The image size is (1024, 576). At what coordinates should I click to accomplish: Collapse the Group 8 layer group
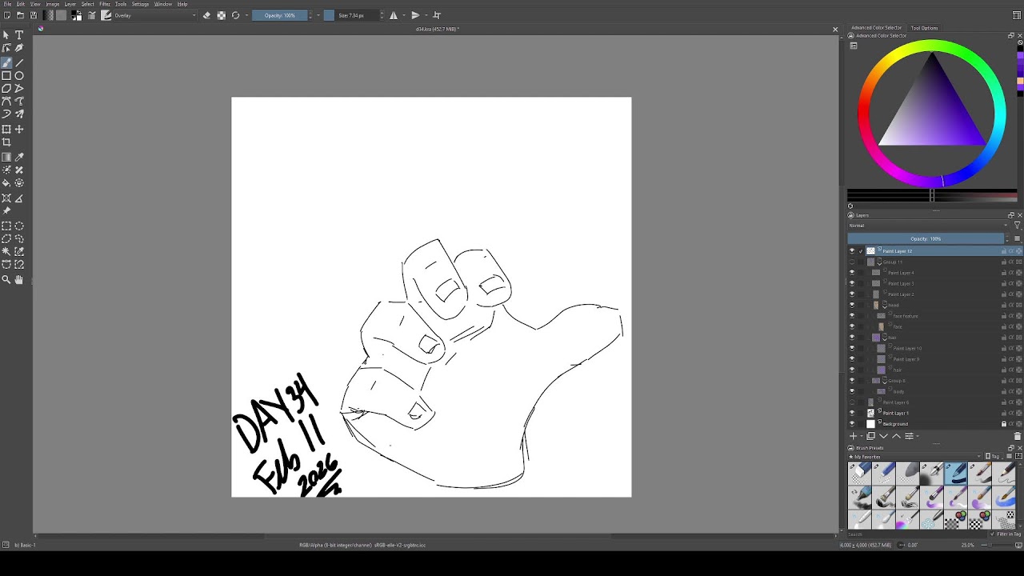(x=885, y=381)
